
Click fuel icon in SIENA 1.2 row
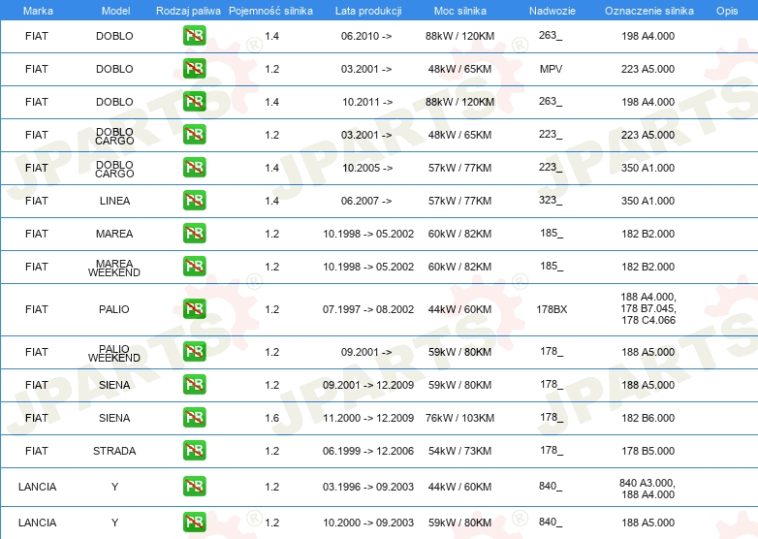(x=194, y=384)
